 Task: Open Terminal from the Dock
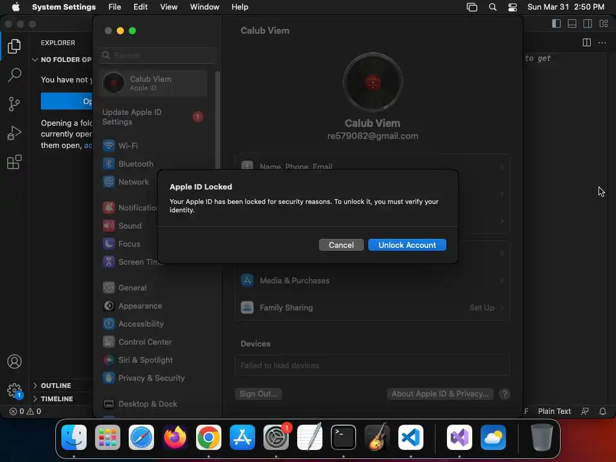pyautogui.click(x=343, y=437)
